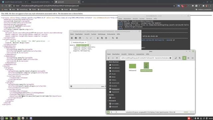Open Suchen menu in text editor
This screenshot has width=213, height=120.
click(x=94, y=34)
